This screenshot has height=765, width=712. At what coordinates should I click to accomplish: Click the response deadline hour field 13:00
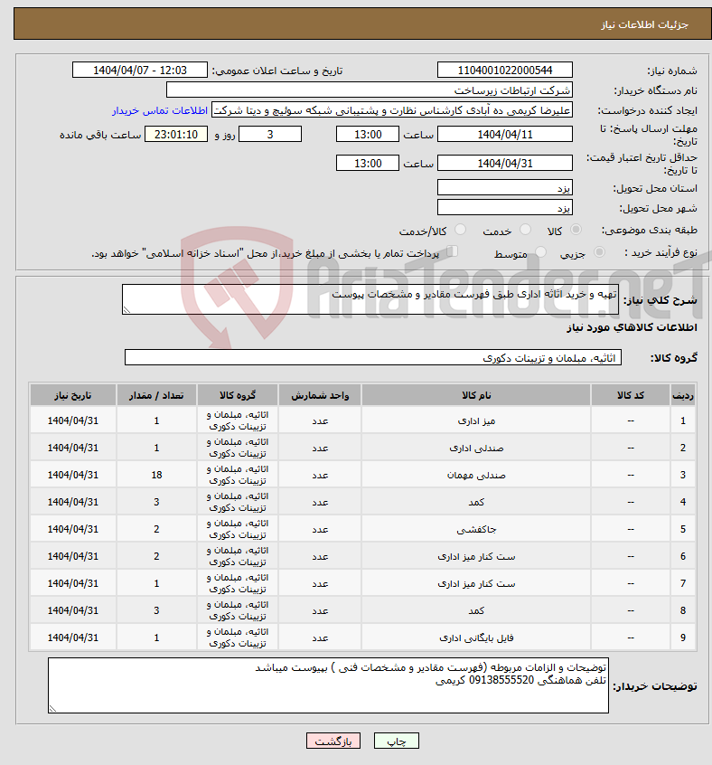tap(368, 134)
